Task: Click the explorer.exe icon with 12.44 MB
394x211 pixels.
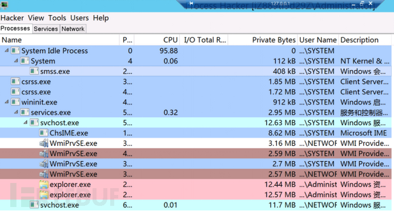Action: point(44,184)
